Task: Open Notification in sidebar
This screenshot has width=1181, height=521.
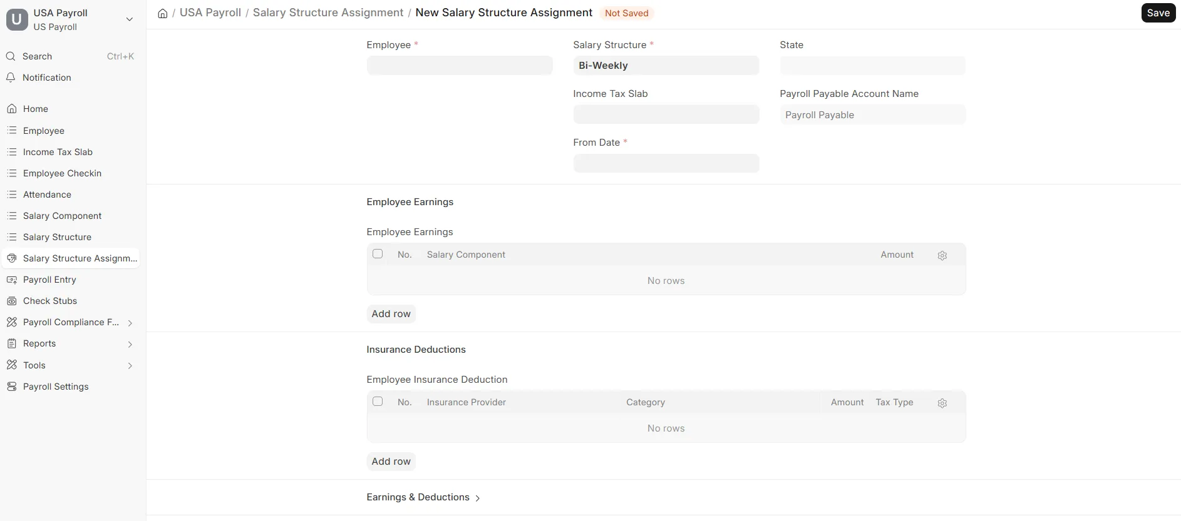Action: 71,78
